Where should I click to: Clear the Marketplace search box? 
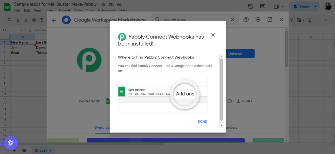[x=233, y=20]
